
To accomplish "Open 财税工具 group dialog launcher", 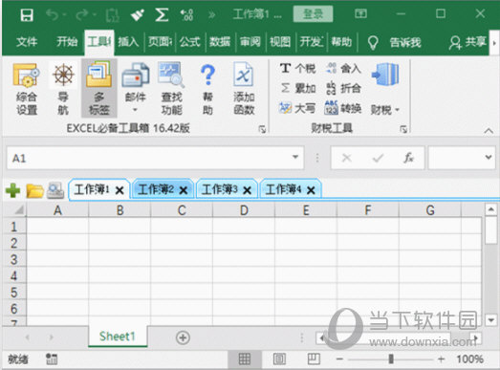I will click(403, 129).
